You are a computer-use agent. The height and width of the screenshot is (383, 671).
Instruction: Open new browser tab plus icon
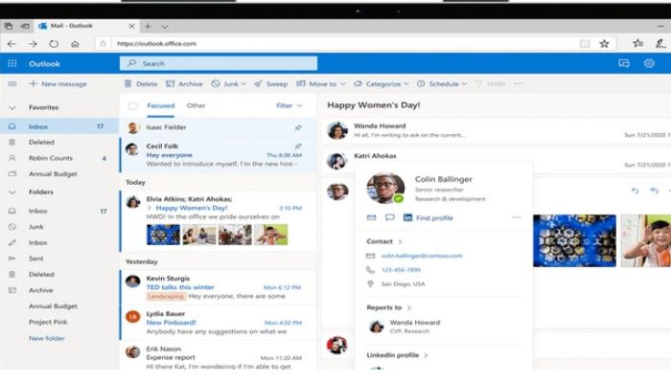tap(148, 26)
